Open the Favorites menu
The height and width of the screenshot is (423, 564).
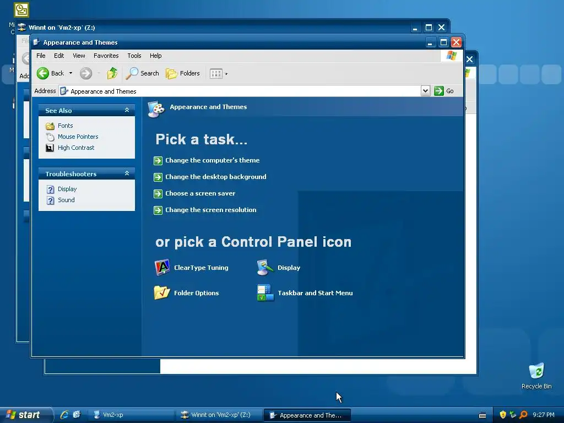pos(106,56)
